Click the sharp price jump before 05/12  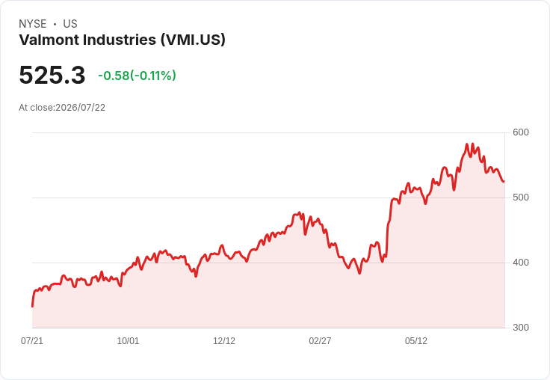389,224
